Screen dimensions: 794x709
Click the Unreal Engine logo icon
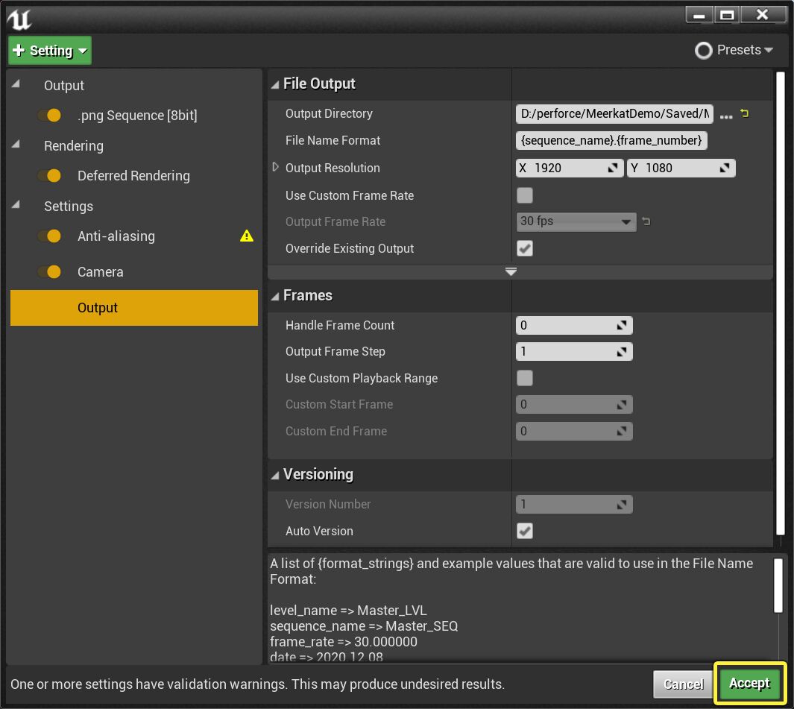(x=20, y=20)
